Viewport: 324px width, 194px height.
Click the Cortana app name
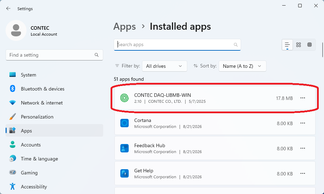(143, 120)
